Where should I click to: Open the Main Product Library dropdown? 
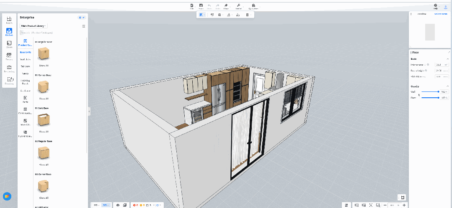[x=34, y=26]
